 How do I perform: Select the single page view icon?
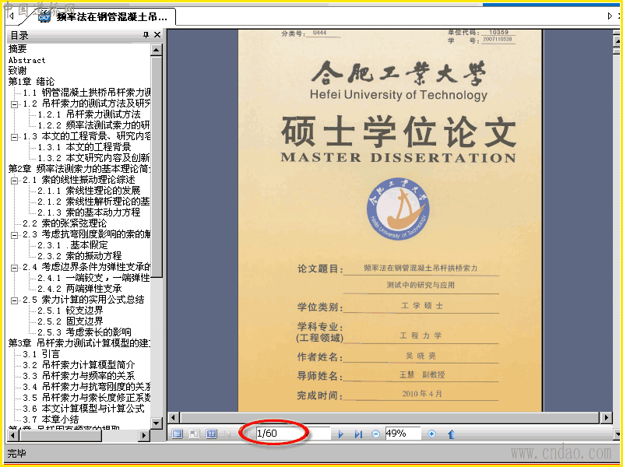pos(178,434)
